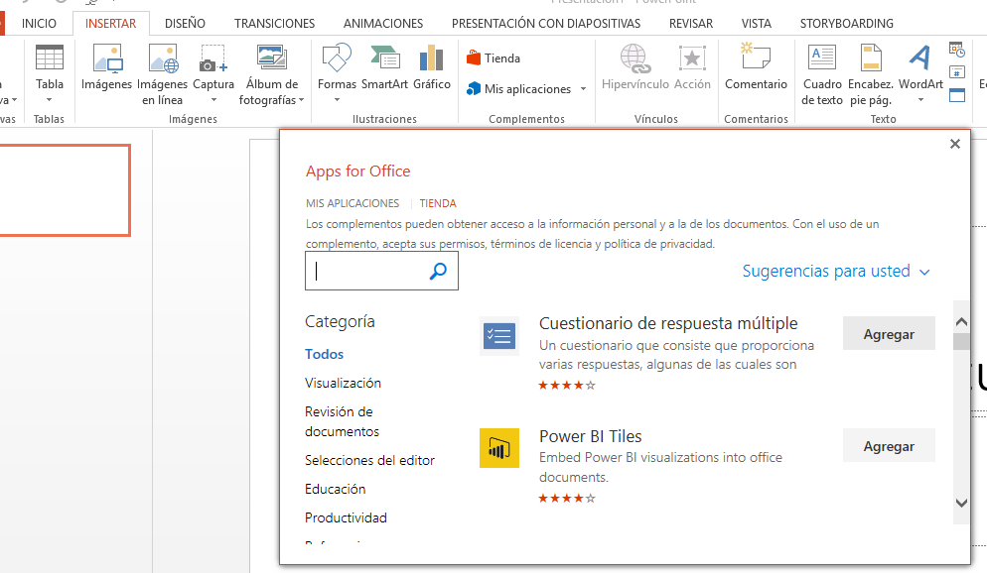This screenshot has width=987, height=573.
Task: Open the STORYBOARDING ribbon tab
Action: [847, 24]
